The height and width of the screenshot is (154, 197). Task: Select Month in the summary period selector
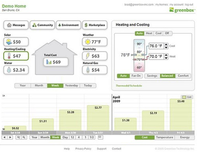39,85
